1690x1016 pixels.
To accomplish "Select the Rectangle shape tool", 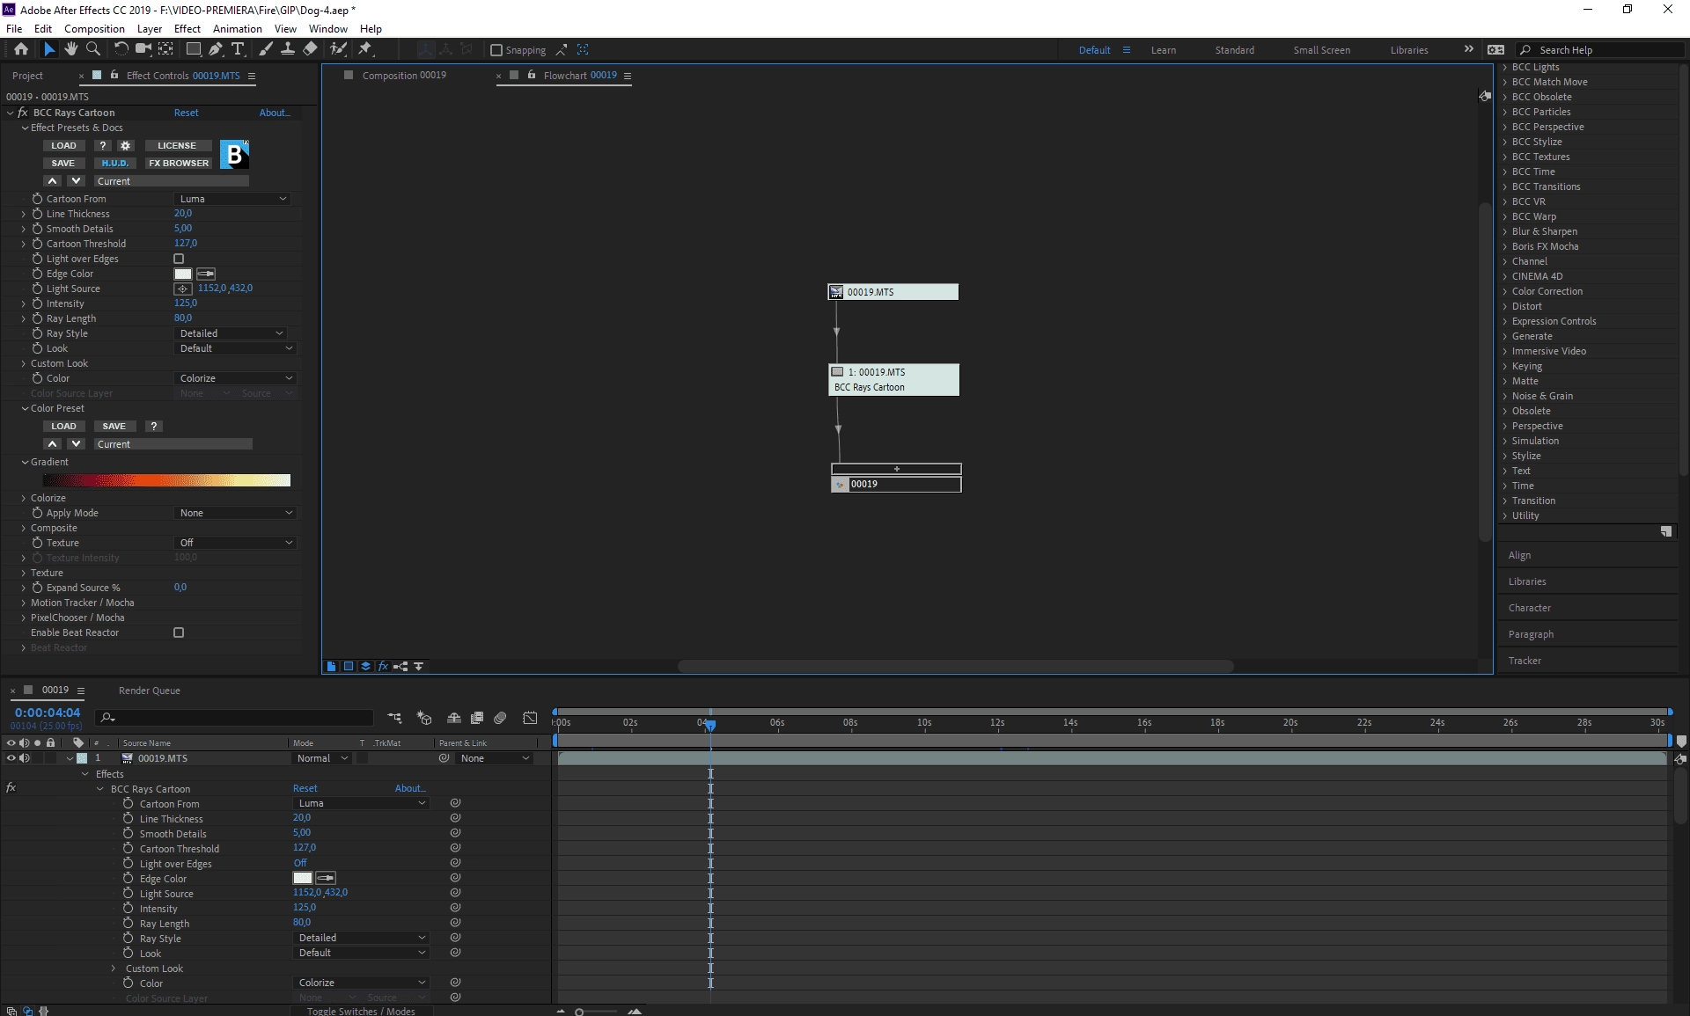I will tap(194, 49).
